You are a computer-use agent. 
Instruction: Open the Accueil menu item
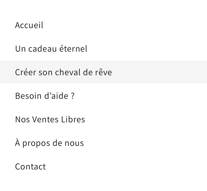click(x=29, y=25)
